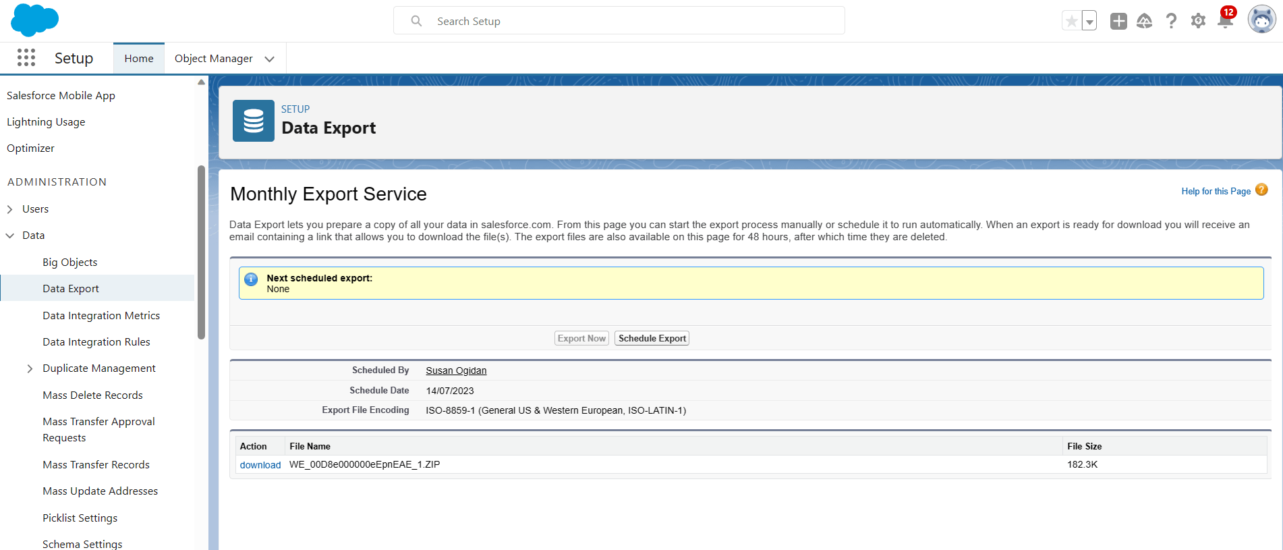Viewport: 1283px width, 550px height.
Task: Download the WE_00D8e000000eEpnEAE_1.ZIP file
Action: pos(260,465)
